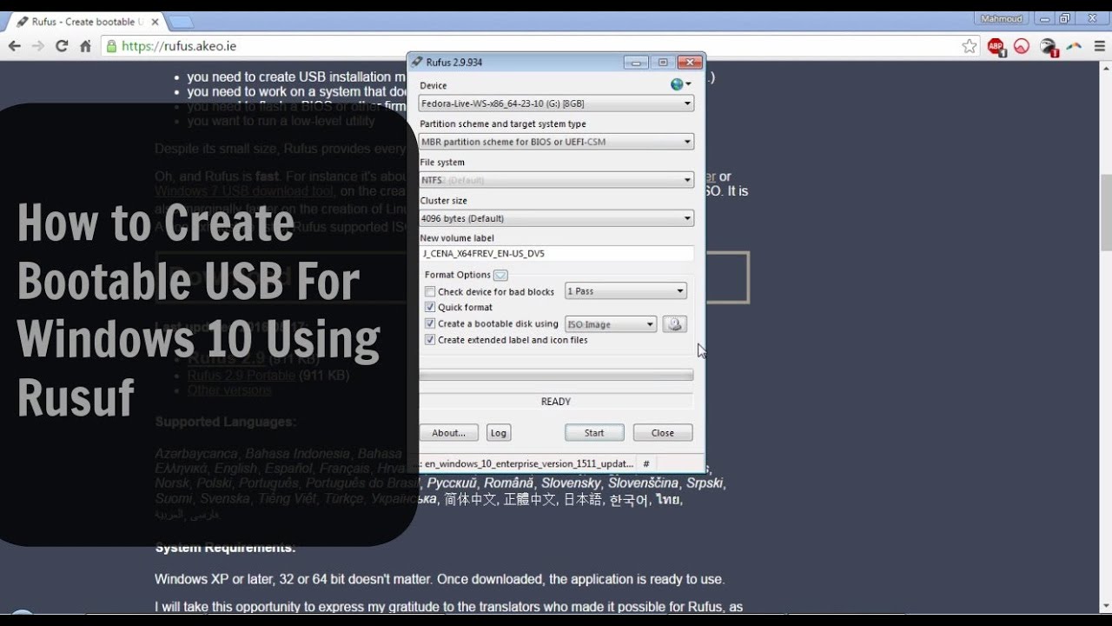Reload the rufus.akeo.ie page
The height and width of the screenshot is (626, 1112).
click(x=62, y=46)
